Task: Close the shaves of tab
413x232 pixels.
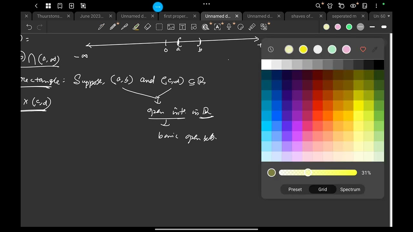Action: pos(321,16)
